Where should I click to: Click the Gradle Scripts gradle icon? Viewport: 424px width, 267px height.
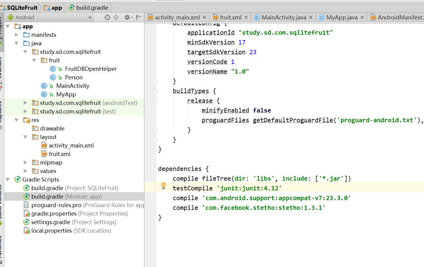click(18, 179)
